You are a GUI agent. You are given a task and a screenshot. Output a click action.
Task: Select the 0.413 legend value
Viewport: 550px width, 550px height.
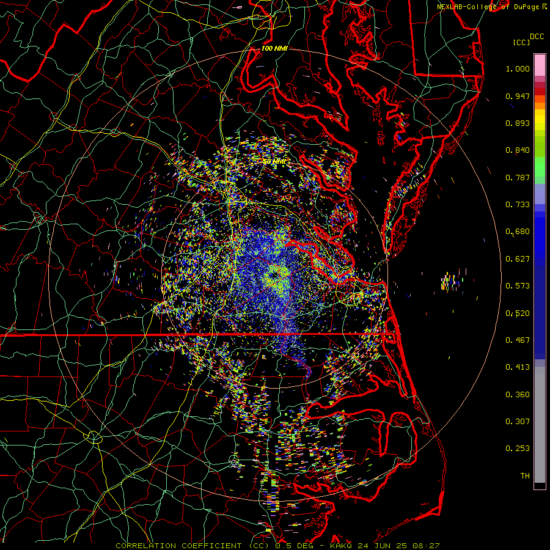518,367
